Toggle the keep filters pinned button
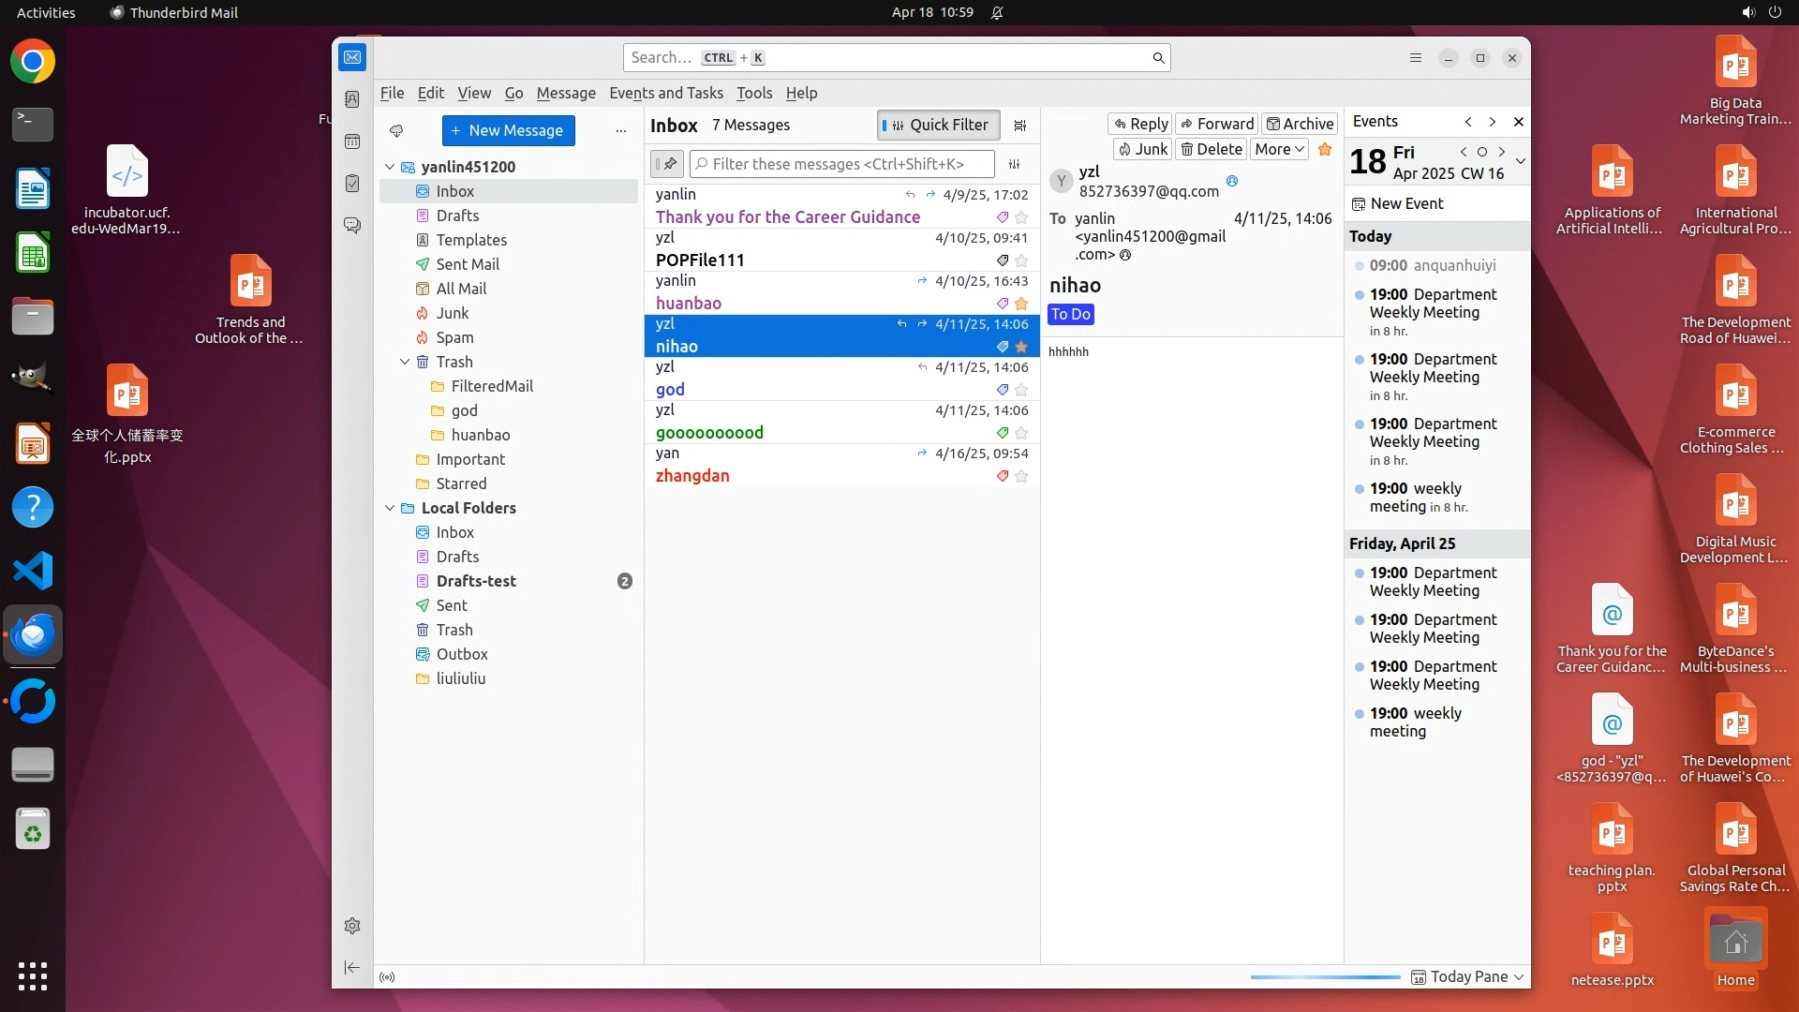1799x1012 pixels. coord(667,164)
